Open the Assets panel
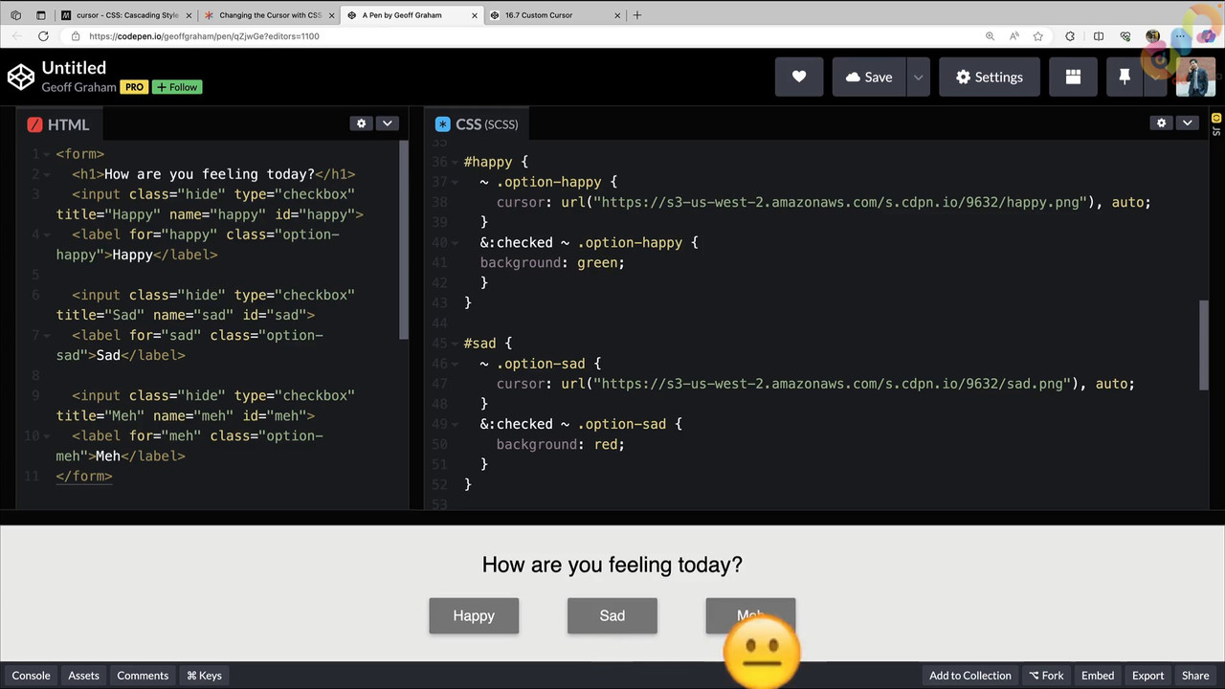 [83, 676]
